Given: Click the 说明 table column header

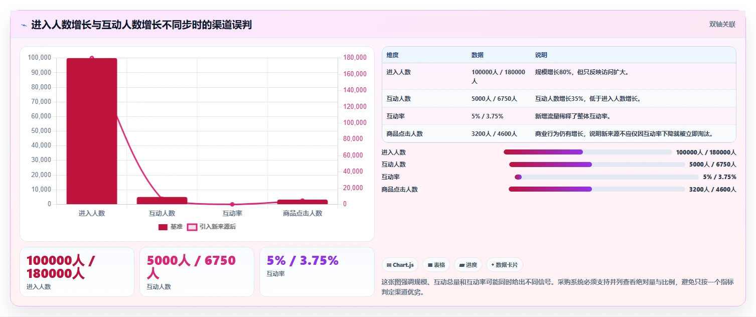Looking at the screenshot, I should pos(541,55).
